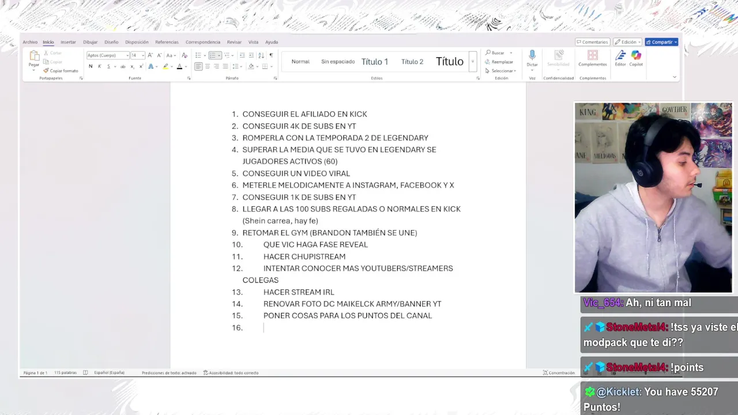This screenshot has width=738, height=415.
Task: Click the Dictar microphone icon
Action: click(532, 55)
